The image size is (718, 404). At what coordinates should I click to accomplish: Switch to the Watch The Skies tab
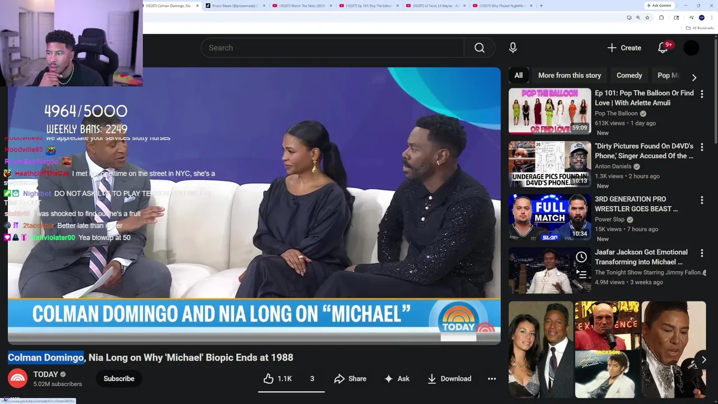302,6
